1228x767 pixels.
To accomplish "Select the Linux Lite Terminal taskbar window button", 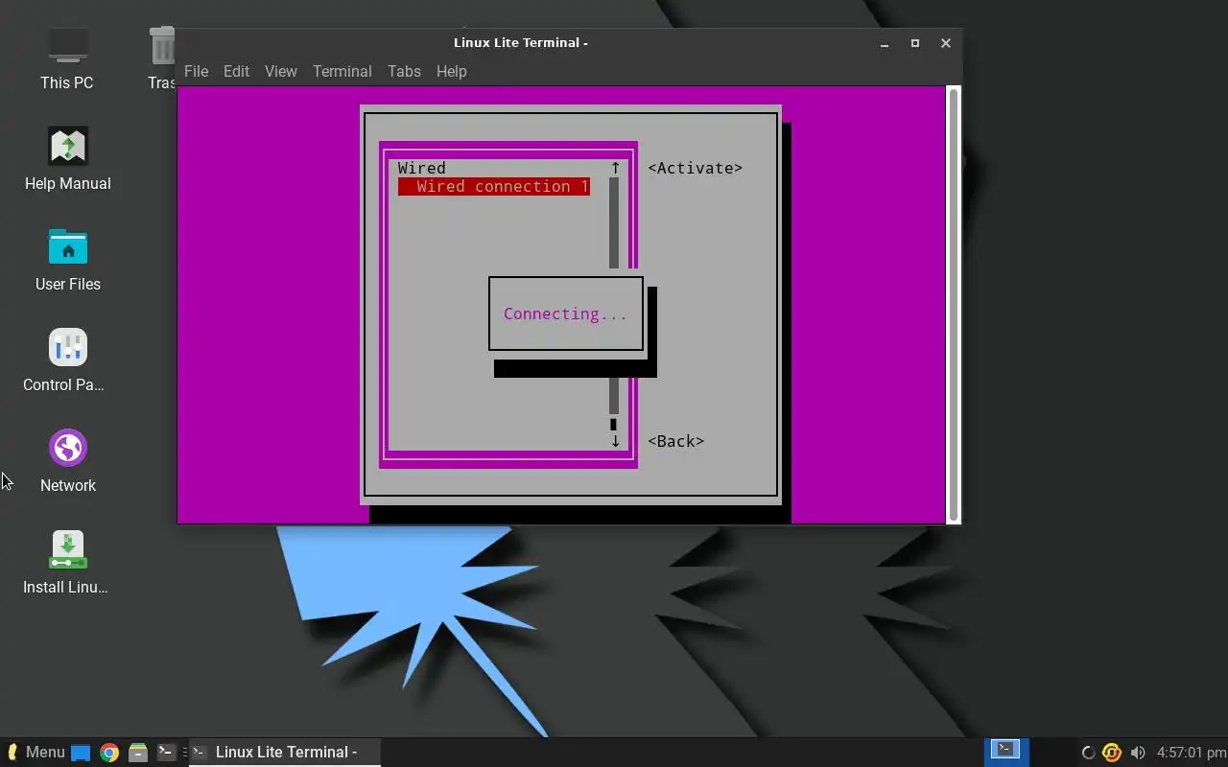I will pyautogui.click(x=285, y=753).
